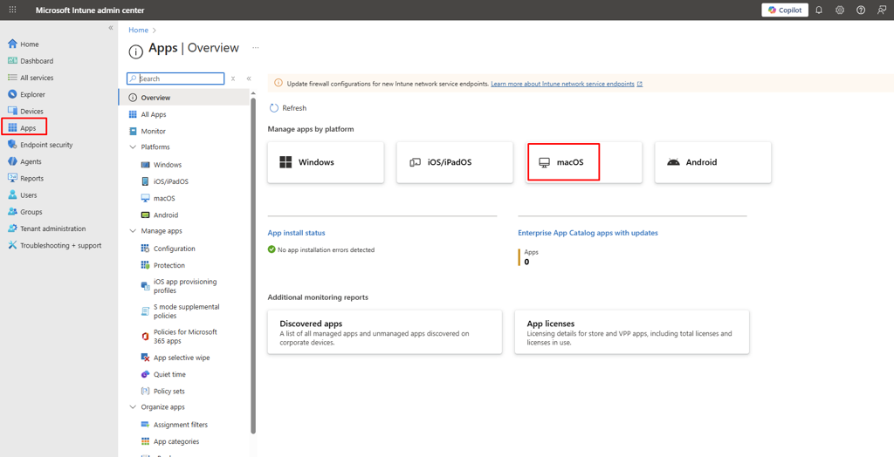Screen dimensions: 894x457
Task: Click the Apps menu vertical scrollbar
Action: (x=253, y=262)
